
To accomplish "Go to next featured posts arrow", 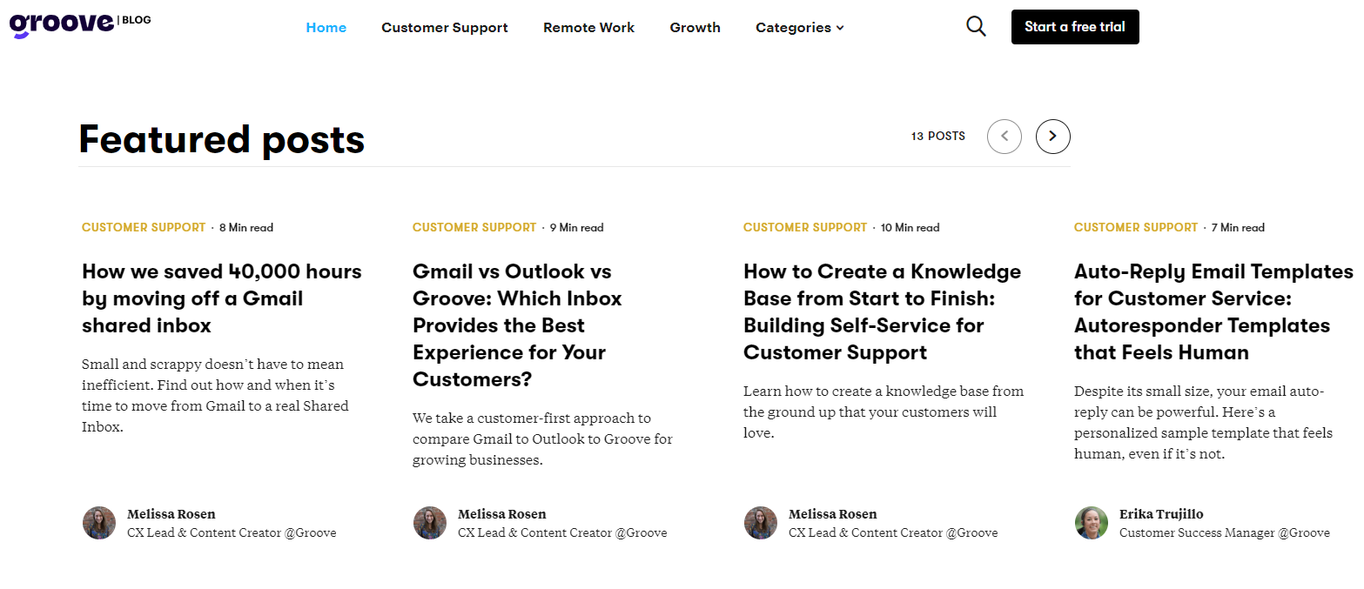I will pyautogui.click(x=1052, y=136).
